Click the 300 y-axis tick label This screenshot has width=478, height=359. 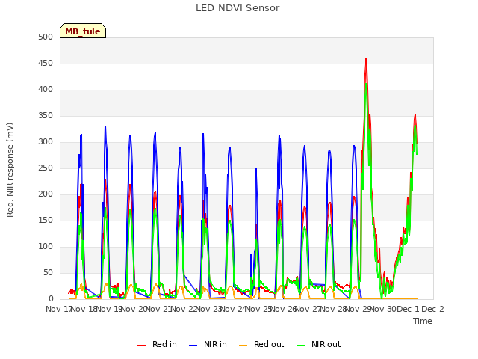[46, 141]
